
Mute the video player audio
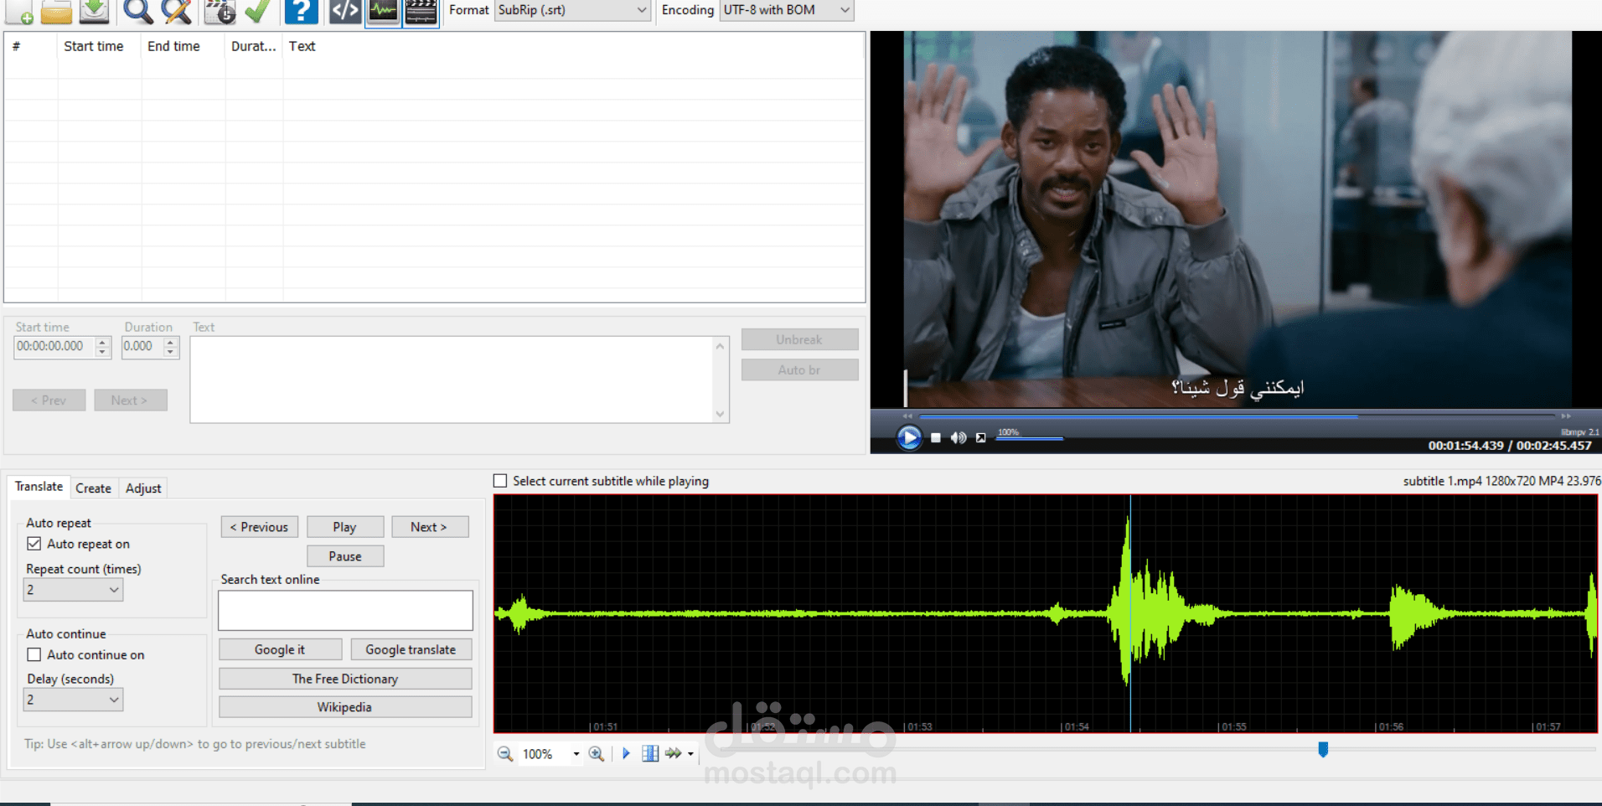tap(959, 437)
